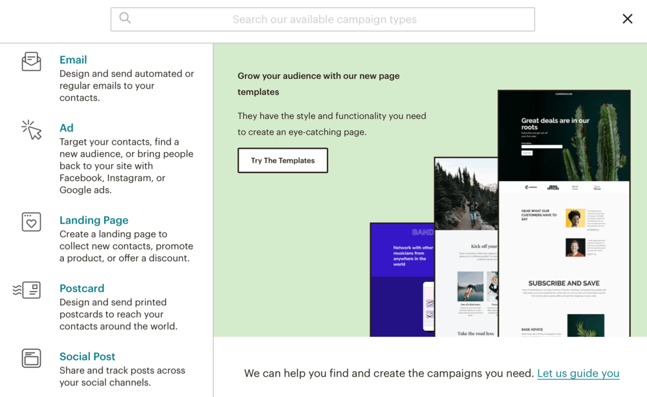Click the Try The Templates button
647x397 pixels.
[x=283, y=160]
